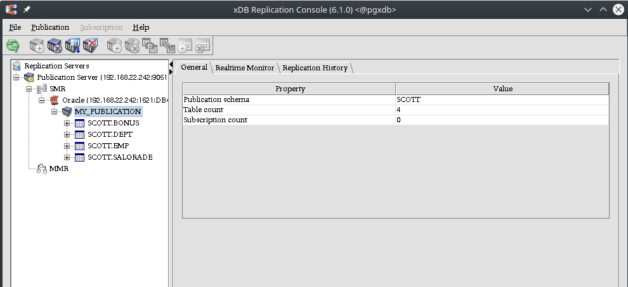Click the 'Table count' property cell
The height and width of the screenshot is (287, 628).
(289, 110)
